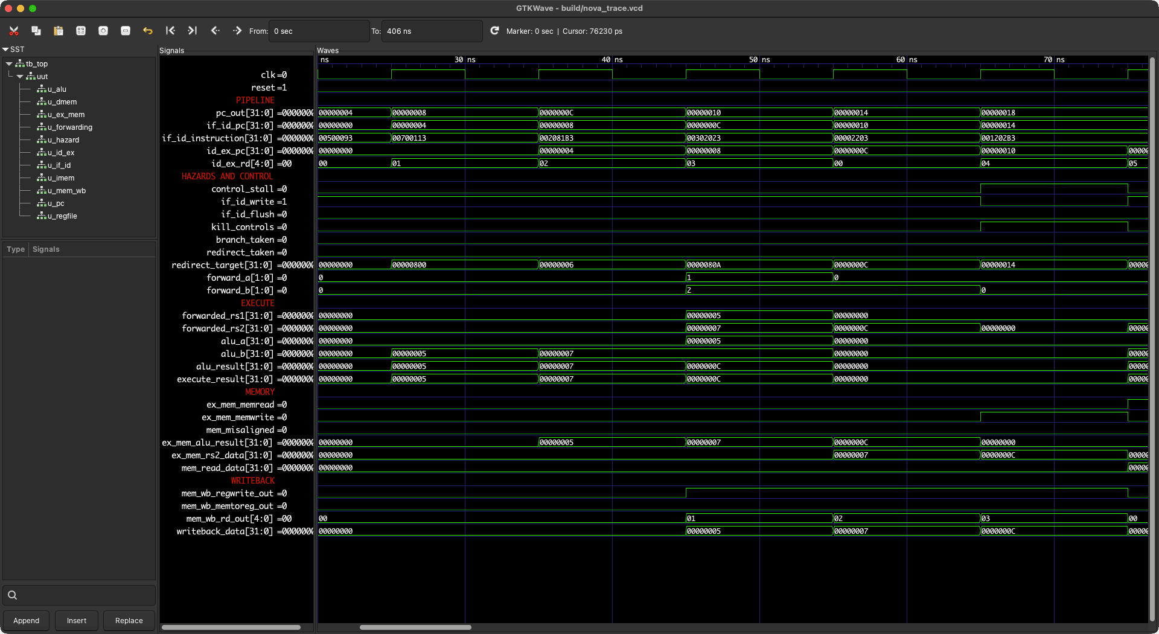
Task: Find the next edge with the right arrow
Action: tap(237, 30)
